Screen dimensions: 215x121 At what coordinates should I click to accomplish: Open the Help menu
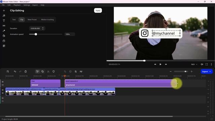coord(42,5)
